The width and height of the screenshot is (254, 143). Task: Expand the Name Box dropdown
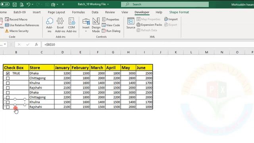click(x=5, y=44)
